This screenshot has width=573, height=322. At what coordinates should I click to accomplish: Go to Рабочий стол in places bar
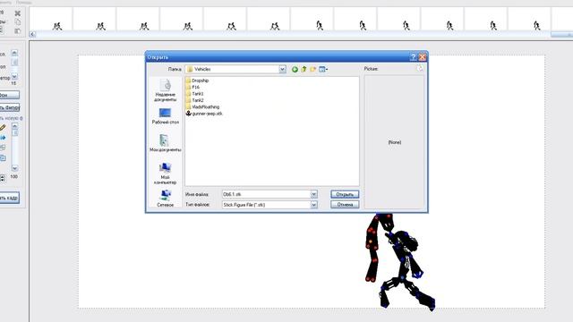[x=165, y=116]
